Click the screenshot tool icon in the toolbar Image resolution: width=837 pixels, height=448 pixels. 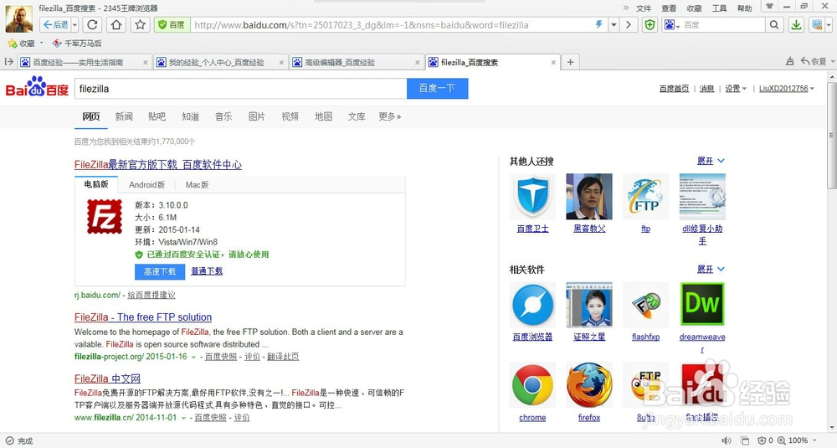tap(816, 24)
